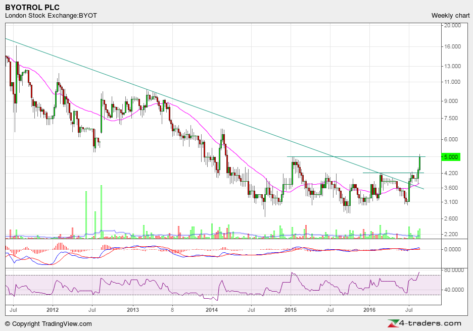Click the 2.600 price axis label
The image size is (473, 331).
(451, 218)
